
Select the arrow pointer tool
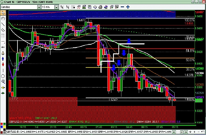coord(3,13)
